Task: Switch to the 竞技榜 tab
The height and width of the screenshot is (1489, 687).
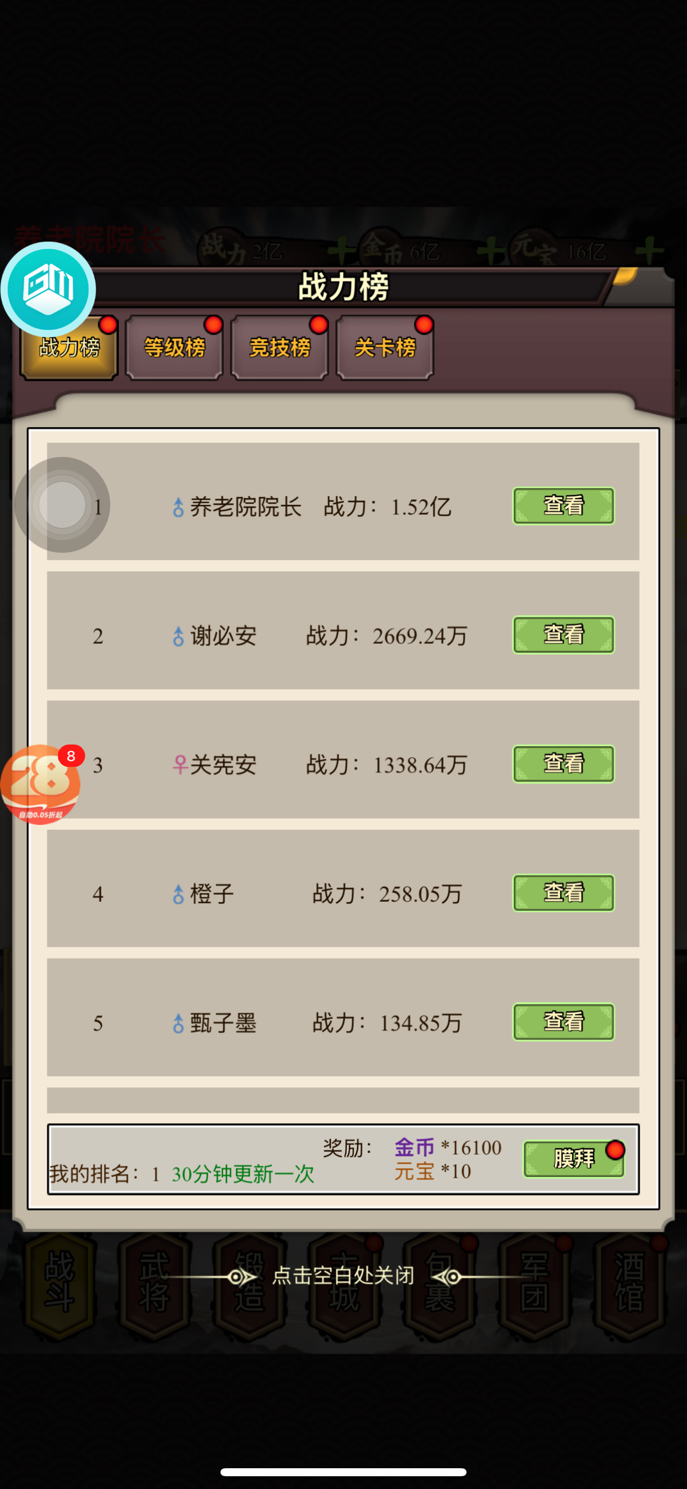Action: (279, 347)
